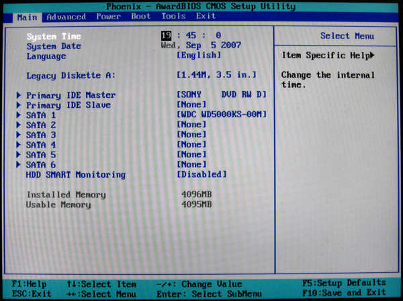Expand the SATA 2 submenu arrow
Image resolution: width=403 pixels, height=301 pixels.
point(19,125)
